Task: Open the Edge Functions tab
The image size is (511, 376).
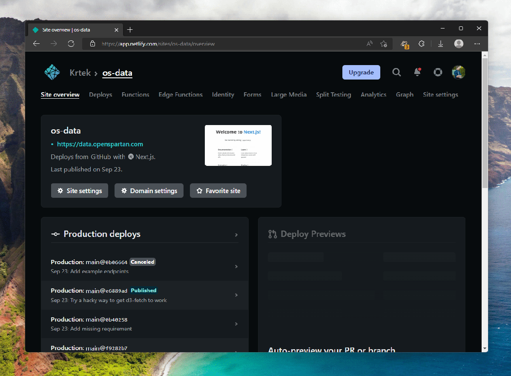Action: [181, 94]
